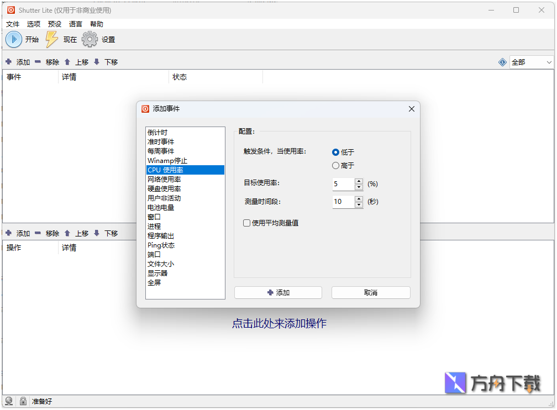557x410 pixels.
Task: Open the 文件 menu
Action: pos(12,24)
